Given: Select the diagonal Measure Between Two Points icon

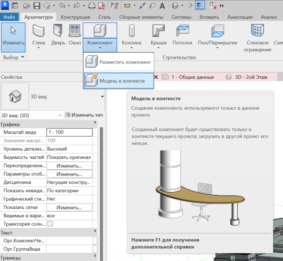Looking at the screenshot, I should click(143, 6).
